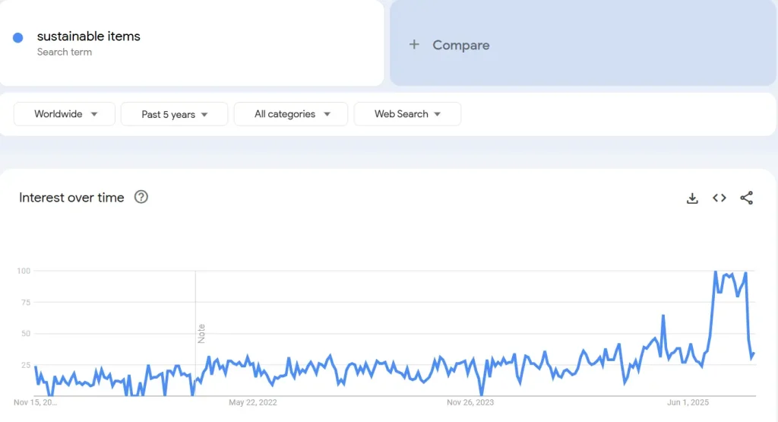Screen dimensions: 778x422
Task: Click the 75 value on the y-axis
Action: click(x=24, y=303)
